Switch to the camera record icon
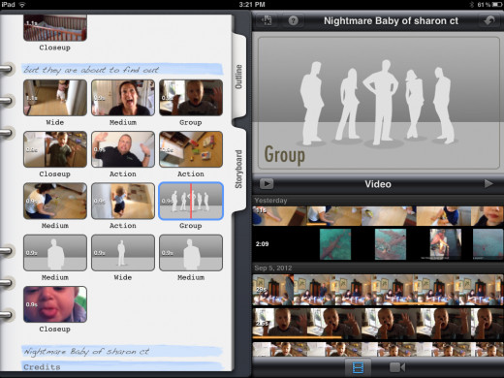This screenshot has height=378, width=504. tap(397, 367)
